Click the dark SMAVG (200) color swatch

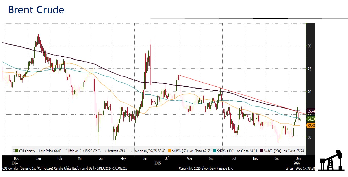[261, 151]
